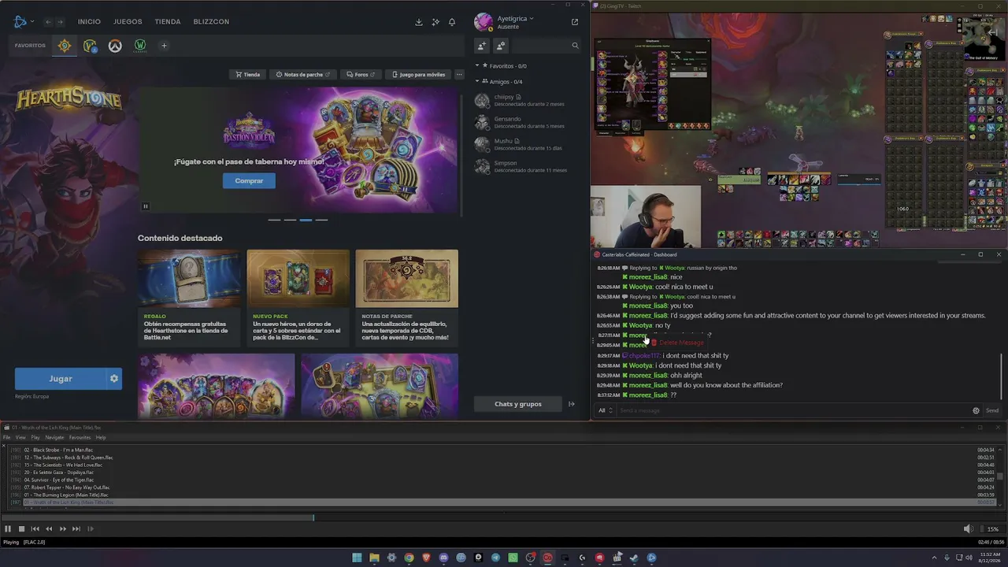Open Casterlabs chat settings gear
Screen dimensions: 1008x567
click(976, 410)
